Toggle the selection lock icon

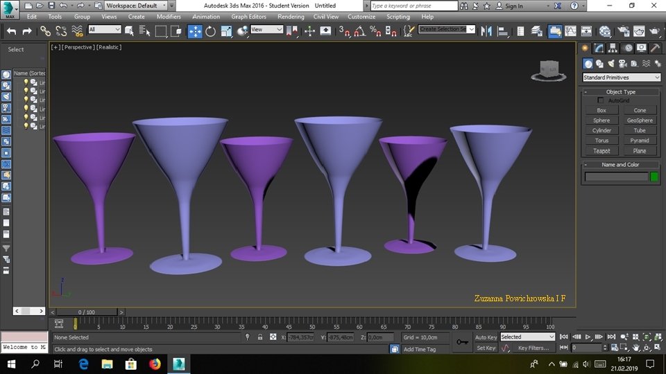point(259,337)
